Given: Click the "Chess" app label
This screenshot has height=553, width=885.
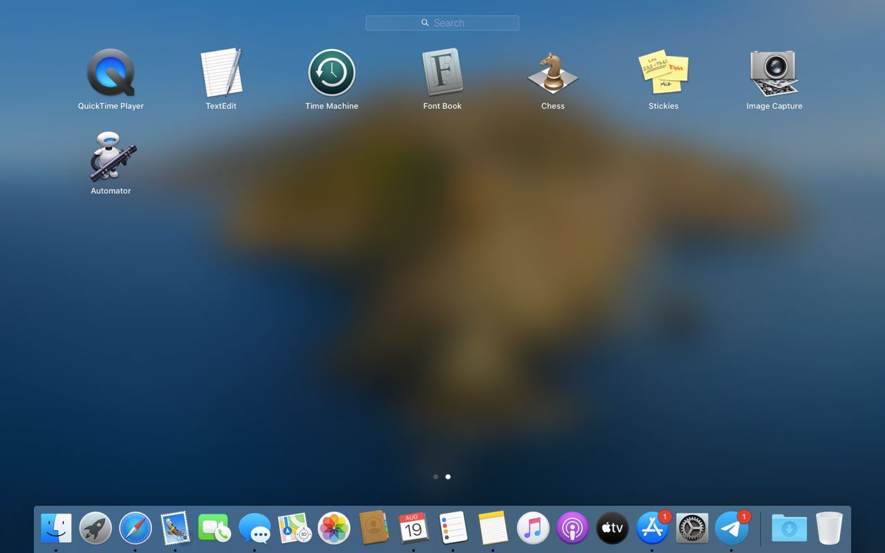Looking at the screenshot, I should pos(553,106).
